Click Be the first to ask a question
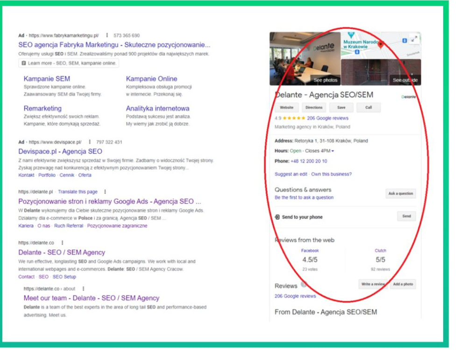The height and width of the screenshot is (350, 467). pyautogui.click(x=304, y=197)
